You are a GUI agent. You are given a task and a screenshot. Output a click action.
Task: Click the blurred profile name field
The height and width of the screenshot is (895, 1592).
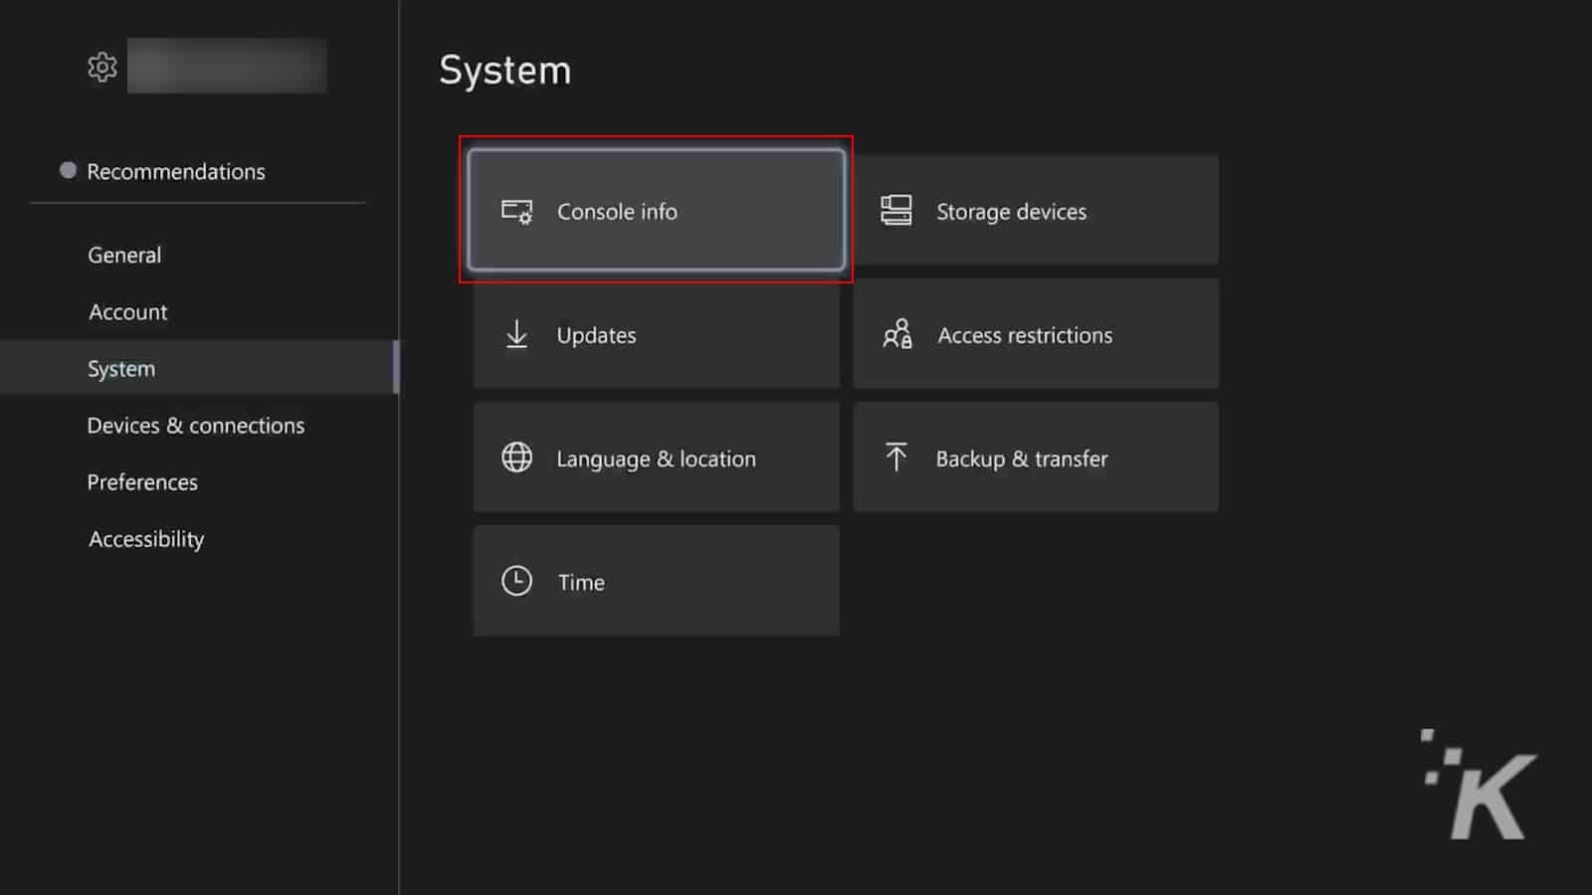227,66
